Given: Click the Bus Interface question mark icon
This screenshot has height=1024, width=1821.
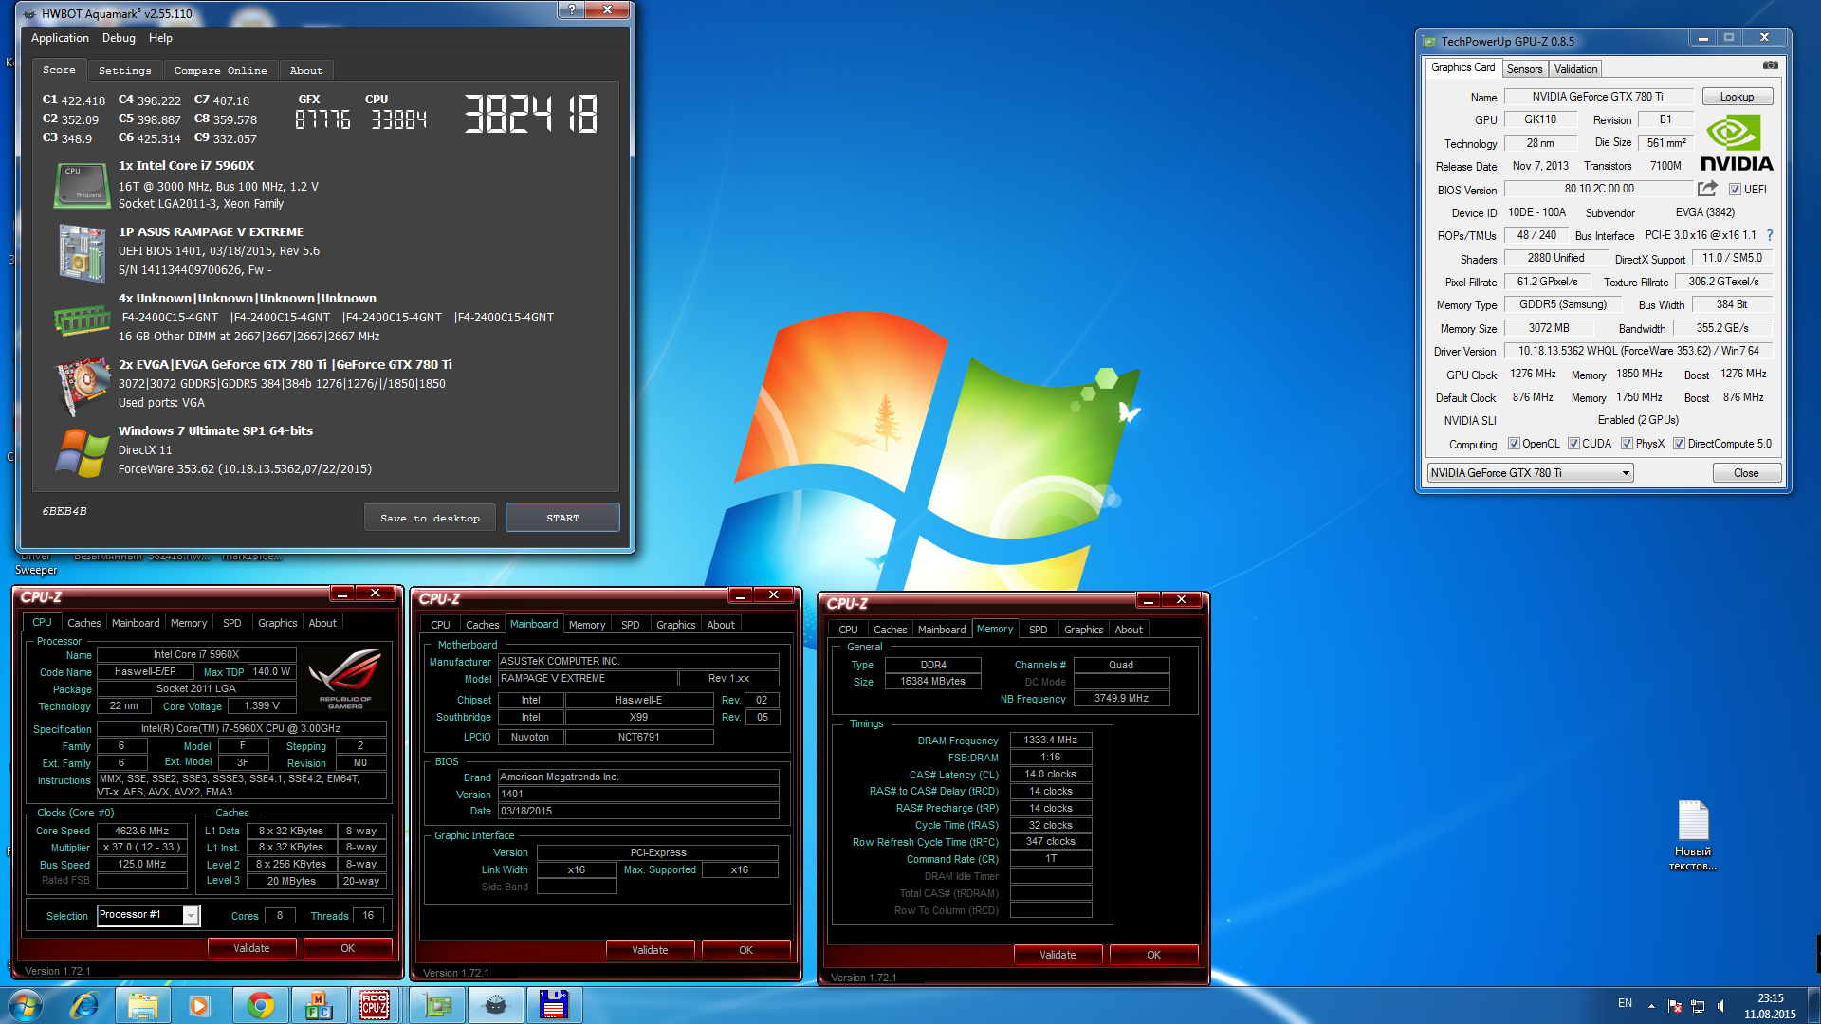Looking at the screenshot, I should (x=1769, y=235).
